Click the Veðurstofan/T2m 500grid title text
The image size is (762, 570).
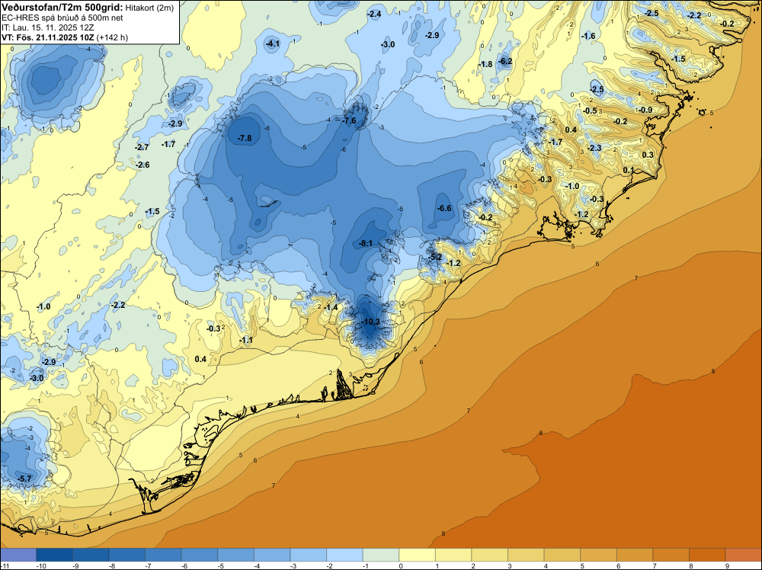(x=62, y=8)
